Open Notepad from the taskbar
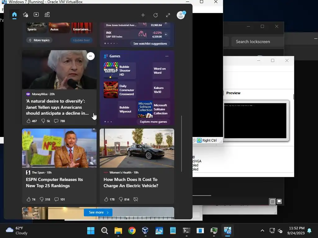This screenshot has width=318, height=238. point(173,231)
